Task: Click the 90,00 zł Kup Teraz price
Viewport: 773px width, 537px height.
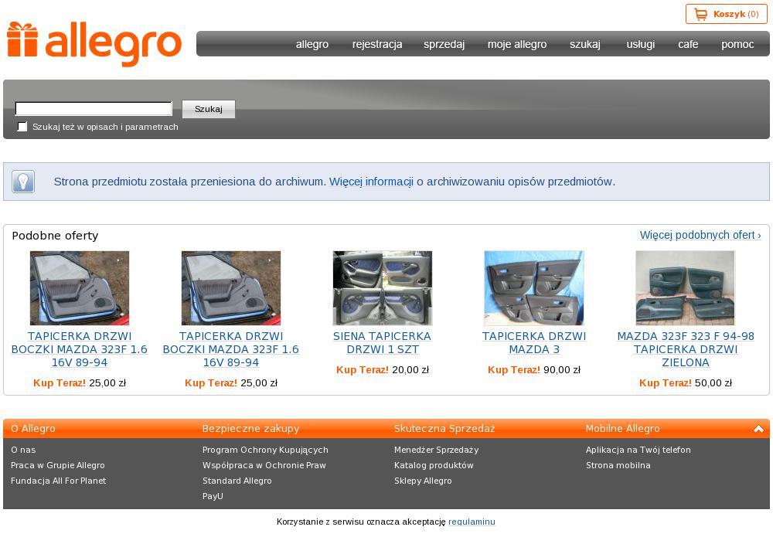Action: pos(534,369)
